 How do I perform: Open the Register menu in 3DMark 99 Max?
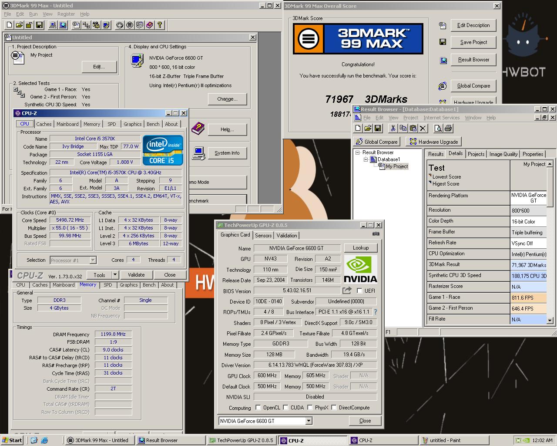point(66,14)
